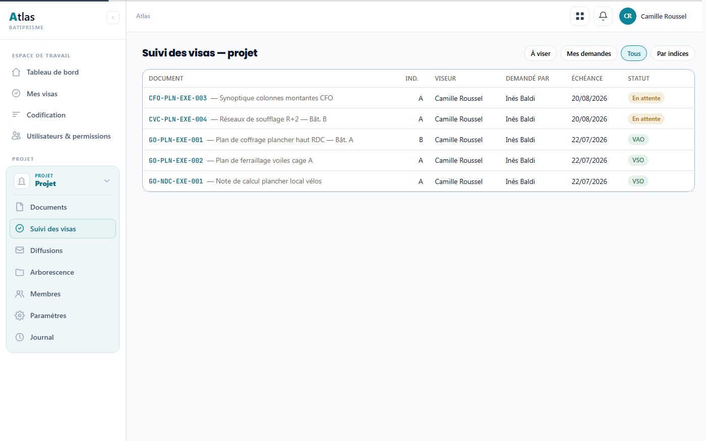The width and height of the screenshot is (706, 441).
Task: Open document GO-NDC-EXE-001
Action: tap(175, 181)
